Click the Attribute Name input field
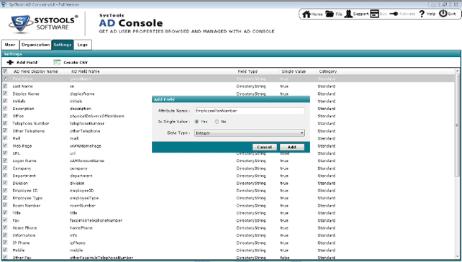The image size is (462, 262). [x=249, y=111]
